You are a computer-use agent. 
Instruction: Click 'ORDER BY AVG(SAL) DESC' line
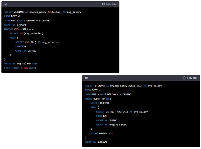click(111, 125)
